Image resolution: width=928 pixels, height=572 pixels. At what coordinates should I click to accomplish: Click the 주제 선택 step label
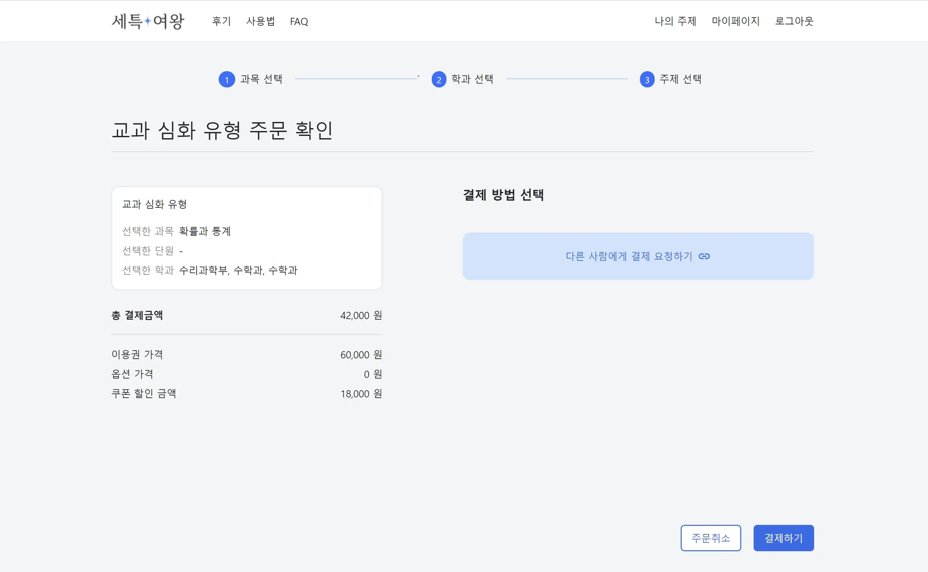[680, 79]
